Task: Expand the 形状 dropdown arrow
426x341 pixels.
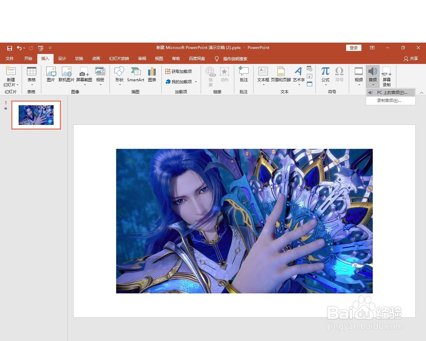Action: click(x=119, y=85)
